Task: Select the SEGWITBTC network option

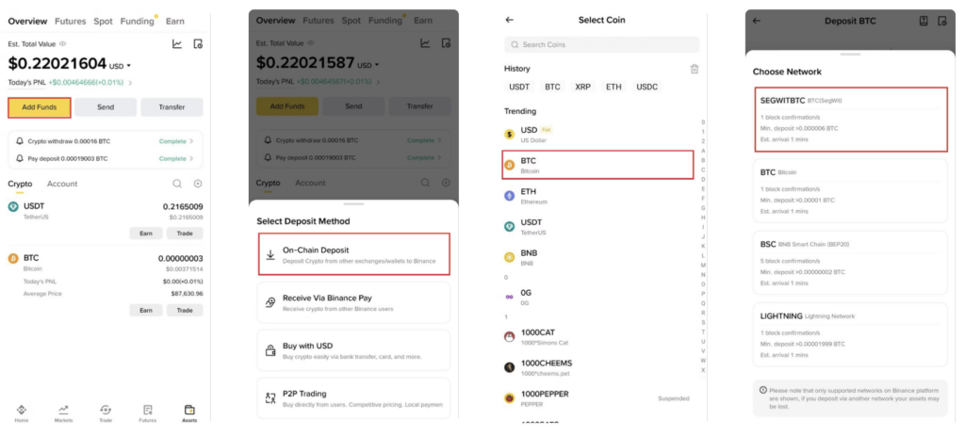Action: tap(849, 120)
